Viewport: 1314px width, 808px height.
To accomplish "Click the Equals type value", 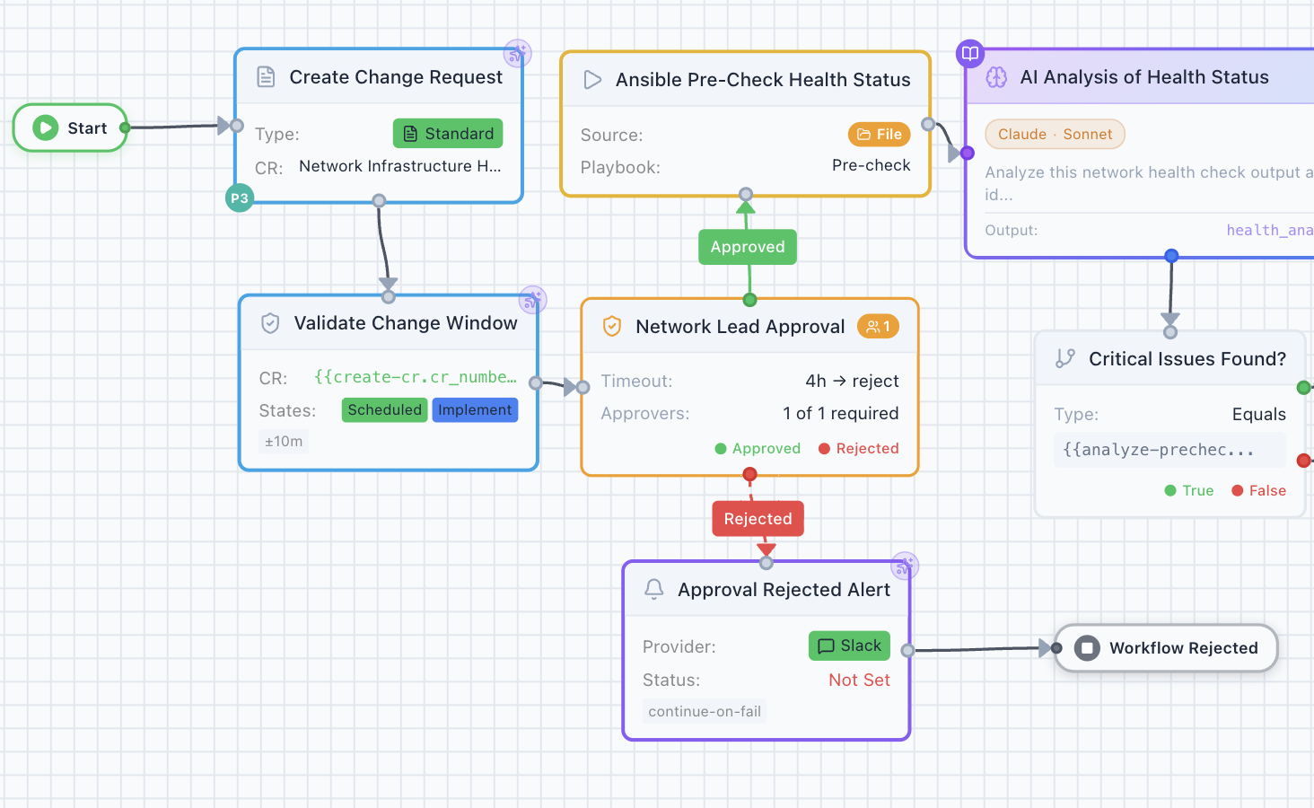I will click(1259, 414).
